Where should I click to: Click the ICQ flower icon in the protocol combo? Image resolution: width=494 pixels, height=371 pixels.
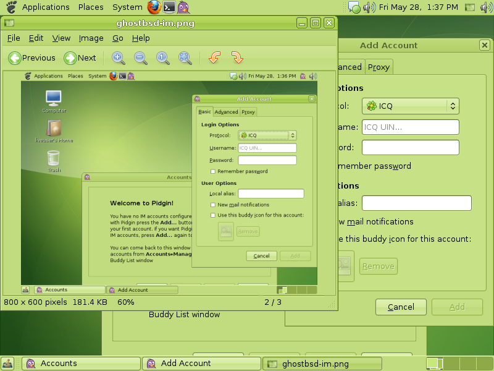[x=372, y=106]
